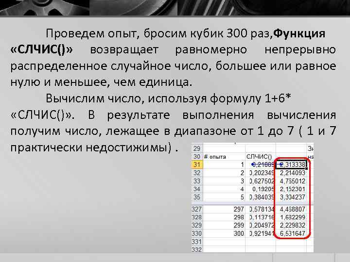This screenshot has height=262, width=350.
Task: Select row header 33
Action: 197,181
